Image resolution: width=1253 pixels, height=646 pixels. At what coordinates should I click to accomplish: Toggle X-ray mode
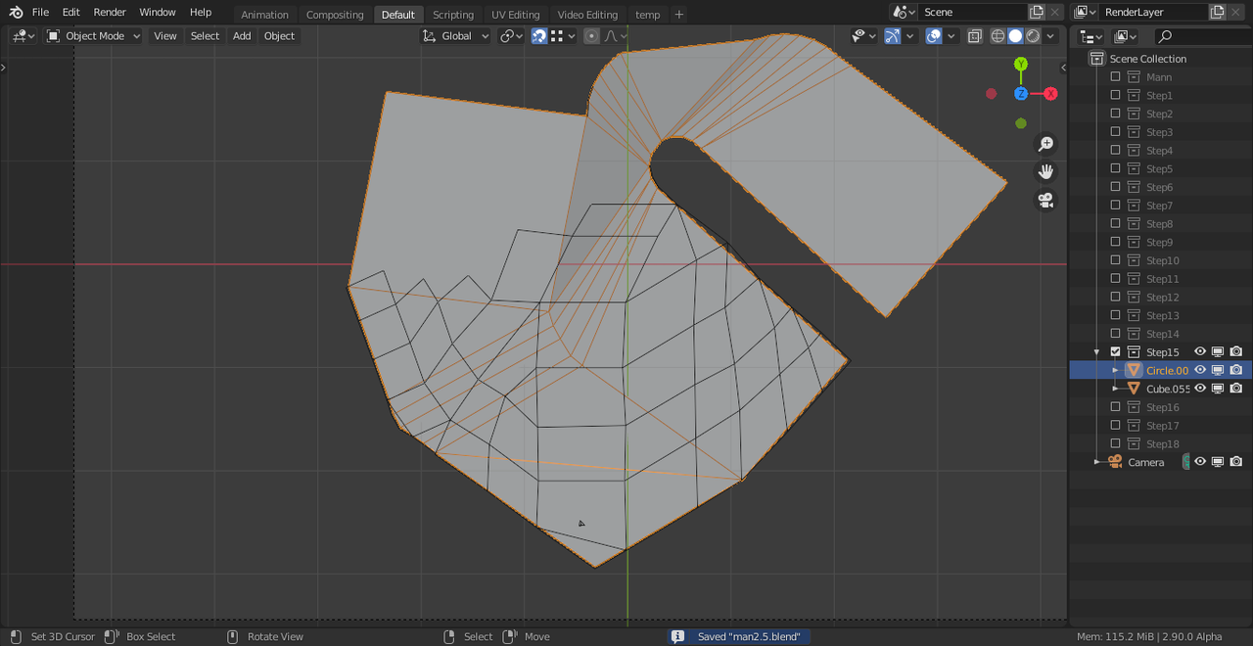point(975,36)
